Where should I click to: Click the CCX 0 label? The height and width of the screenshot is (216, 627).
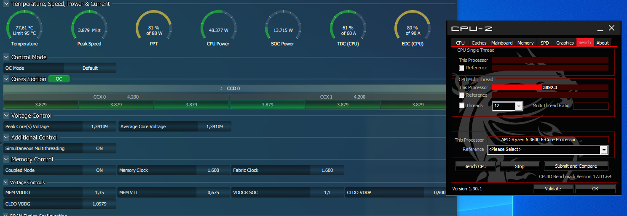click(x=99, y=97)
